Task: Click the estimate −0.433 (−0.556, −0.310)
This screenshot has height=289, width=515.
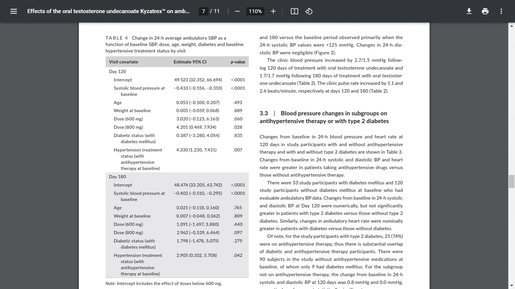Action: [x=198, y=88]
